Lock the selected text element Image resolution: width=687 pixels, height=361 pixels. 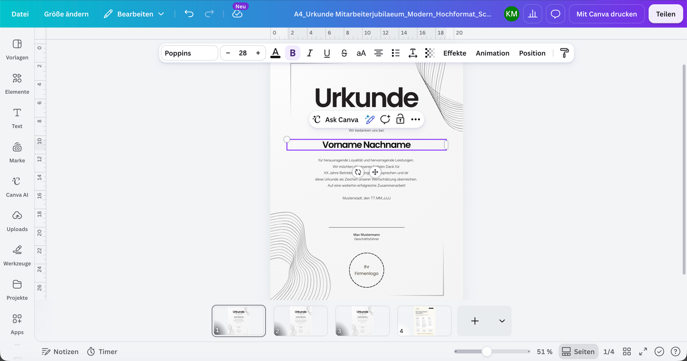tap(400, 120)
